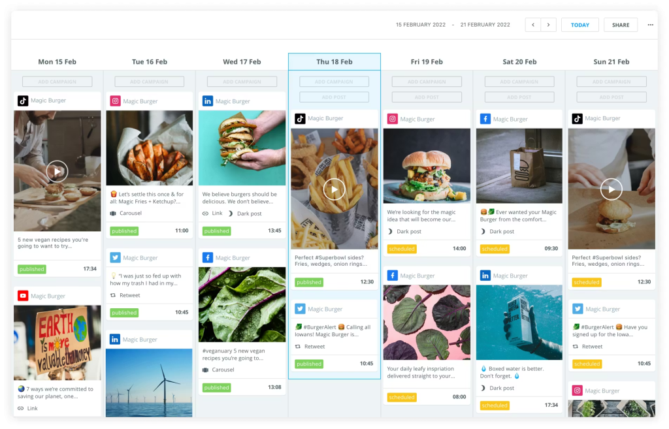
Task: Click the YouTube icon on Monday's Earth post
Action: 23,296
